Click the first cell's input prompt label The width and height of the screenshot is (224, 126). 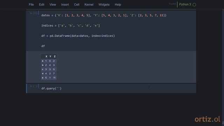pos(34,13)
